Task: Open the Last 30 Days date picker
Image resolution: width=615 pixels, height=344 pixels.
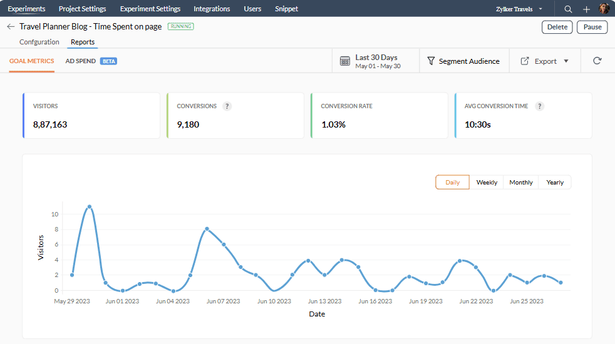Action: 376,61
